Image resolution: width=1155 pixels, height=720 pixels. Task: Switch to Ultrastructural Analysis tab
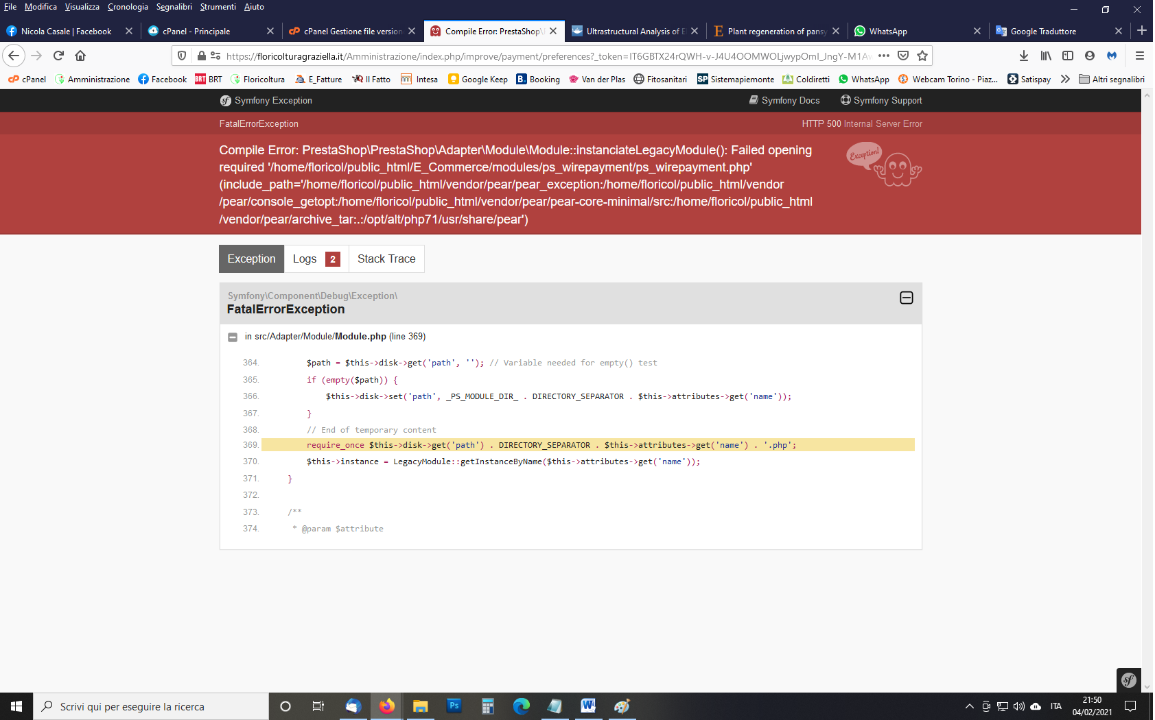pos(634,31)
